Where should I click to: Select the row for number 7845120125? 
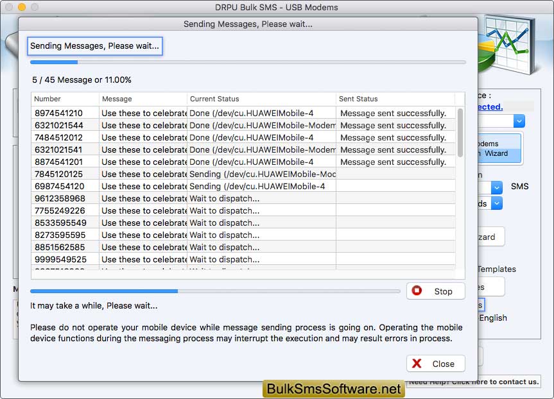click(x=243, y=174)
